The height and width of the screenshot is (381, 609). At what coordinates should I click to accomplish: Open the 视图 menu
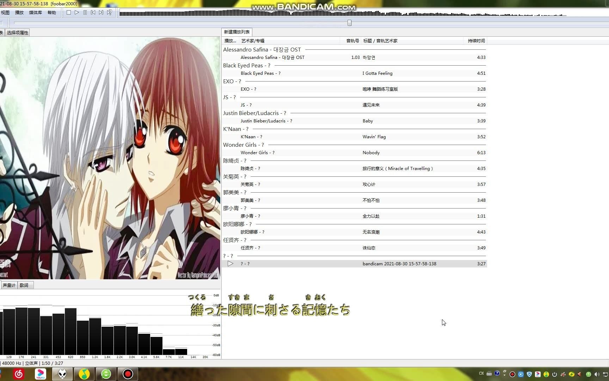tap(5, 12)
